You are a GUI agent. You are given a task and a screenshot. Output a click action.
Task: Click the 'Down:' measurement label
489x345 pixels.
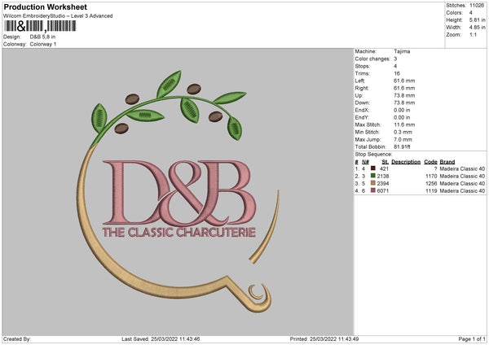coord(362,103)
